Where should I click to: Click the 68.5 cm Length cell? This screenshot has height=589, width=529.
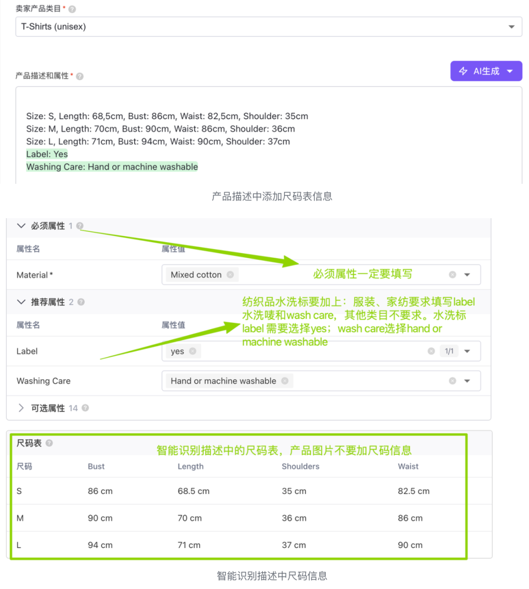[x=193, y=491]
